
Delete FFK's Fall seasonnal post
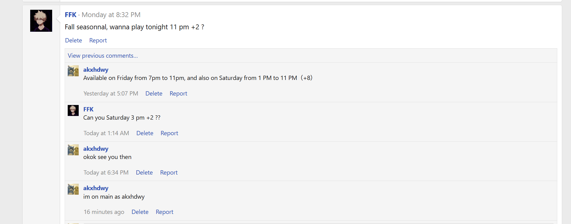pos(74,40)
